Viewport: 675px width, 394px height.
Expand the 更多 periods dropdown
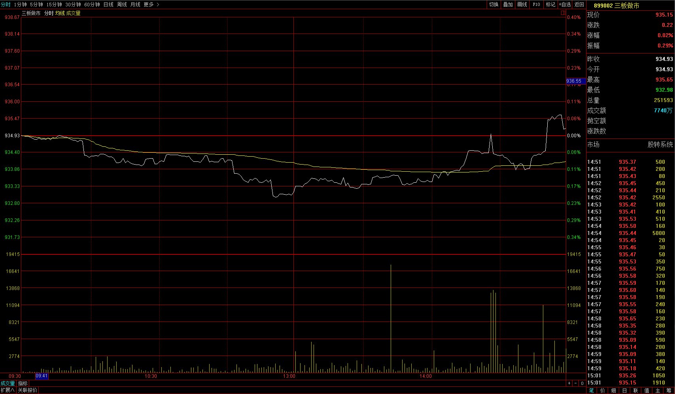click(151, 4)
